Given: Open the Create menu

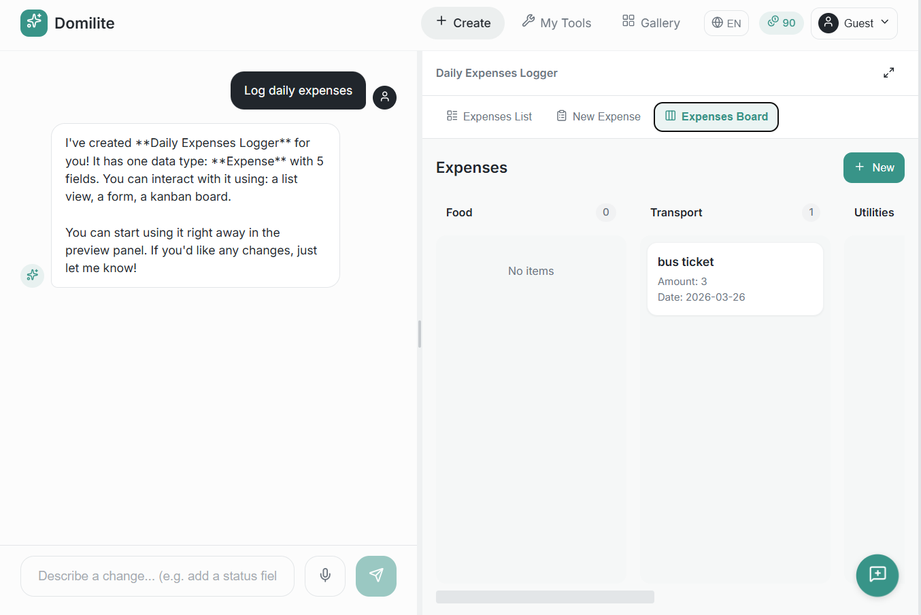Looking at the screenshot, I should [463, 22].
